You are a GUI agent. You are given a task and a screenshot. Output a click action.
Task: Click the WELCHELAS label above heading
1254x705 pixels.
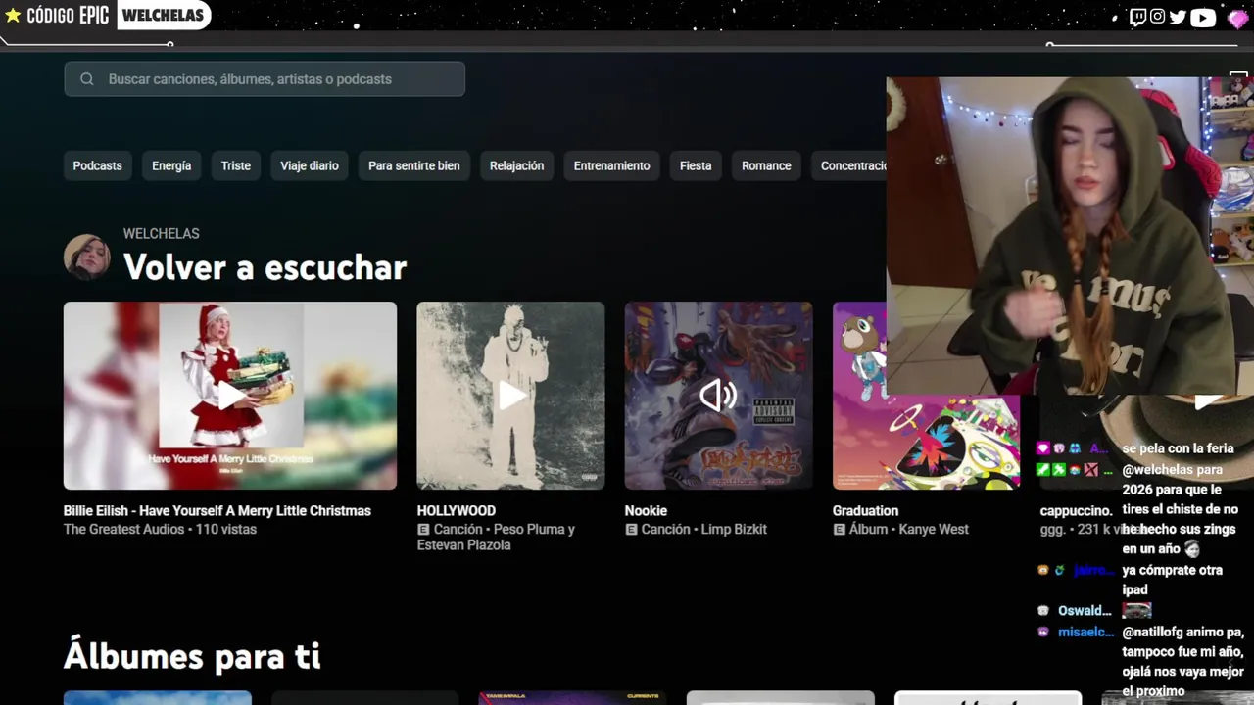(x=162, y=233)
